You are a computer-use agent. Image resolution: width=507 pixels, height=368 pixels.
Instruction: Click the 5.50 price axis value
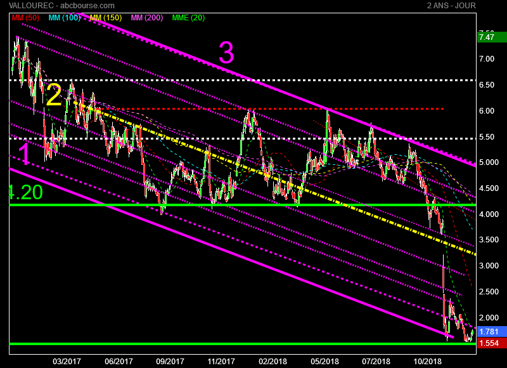(487, 136)
